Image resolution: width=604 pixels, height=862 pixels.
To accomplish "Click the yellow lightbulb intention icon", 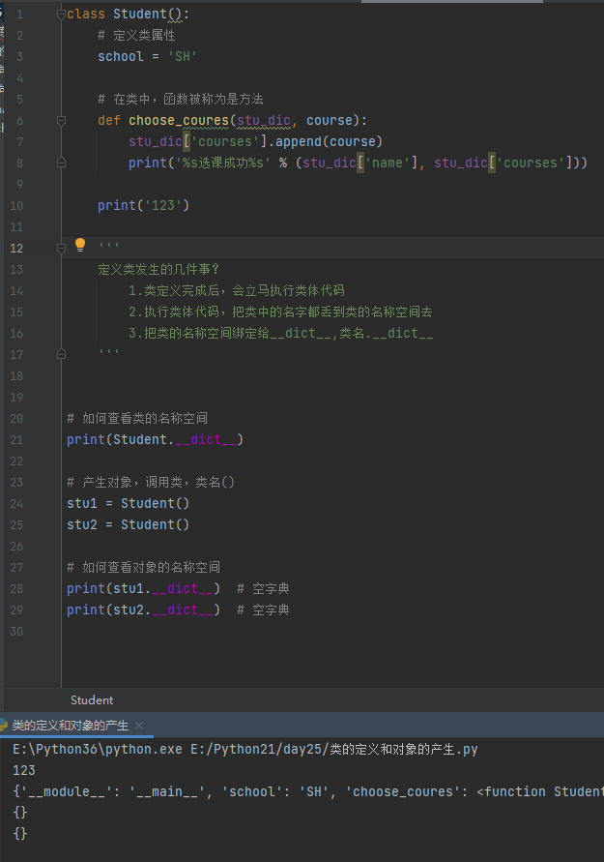I will coord(80,245).
